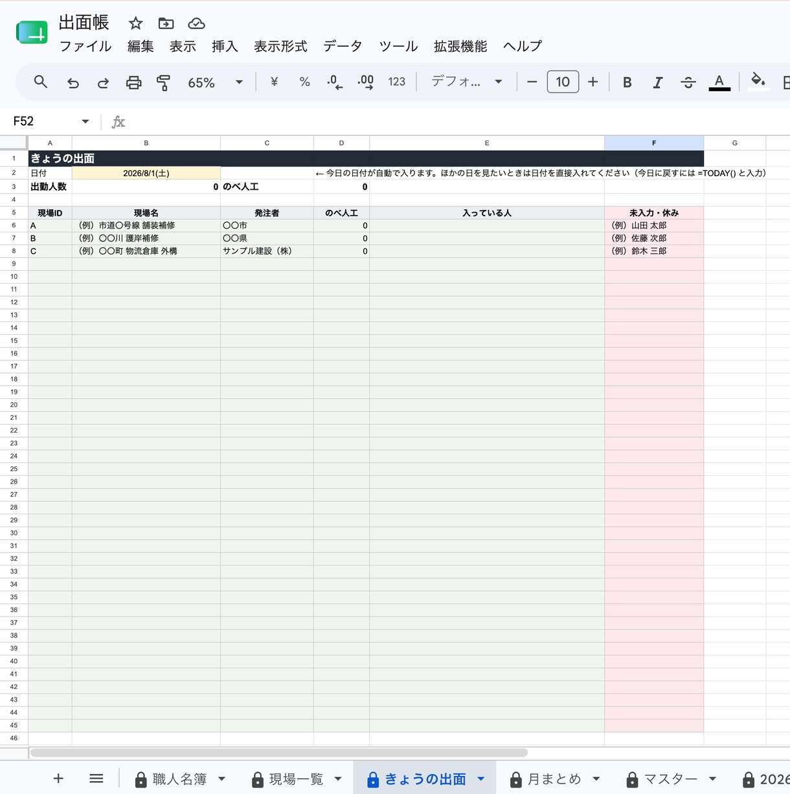The image size is (790, 794).
Task: Open 職人名簿 tab dropdown arrow
Action: (x=221, y=779)
